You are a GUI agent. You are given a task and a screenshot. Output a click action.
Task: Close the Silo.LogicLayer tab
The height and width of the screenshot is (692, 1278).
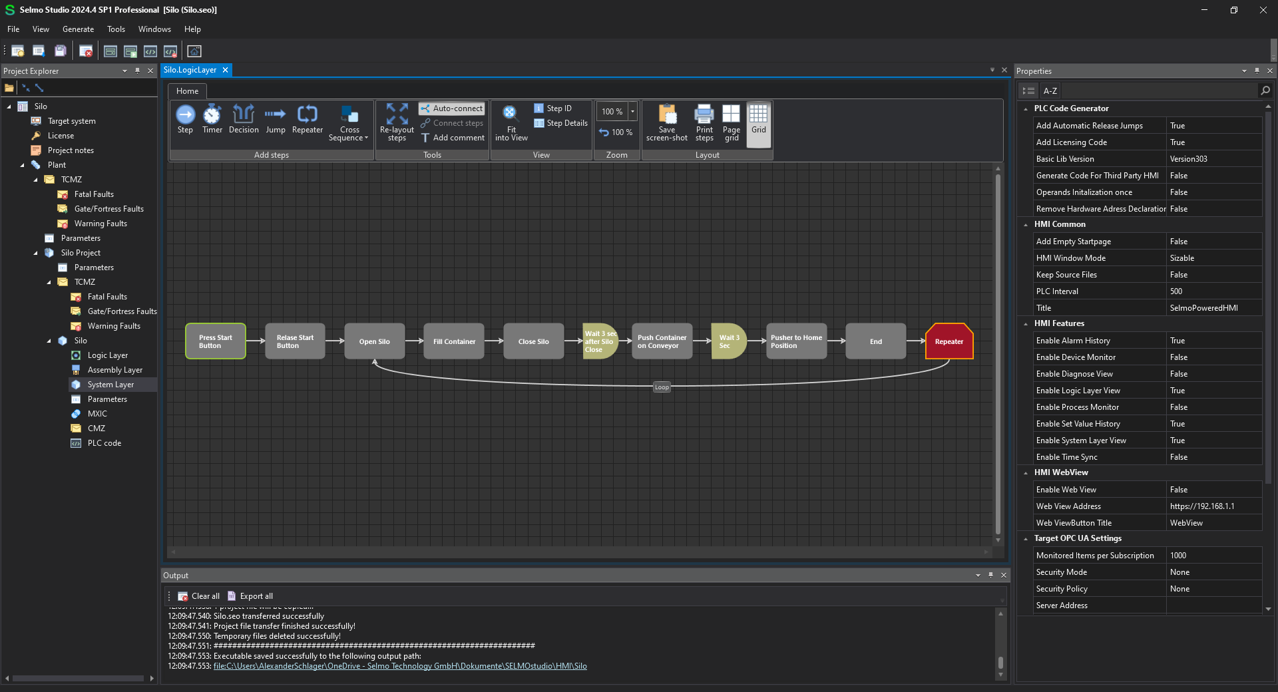pos(225,70)
